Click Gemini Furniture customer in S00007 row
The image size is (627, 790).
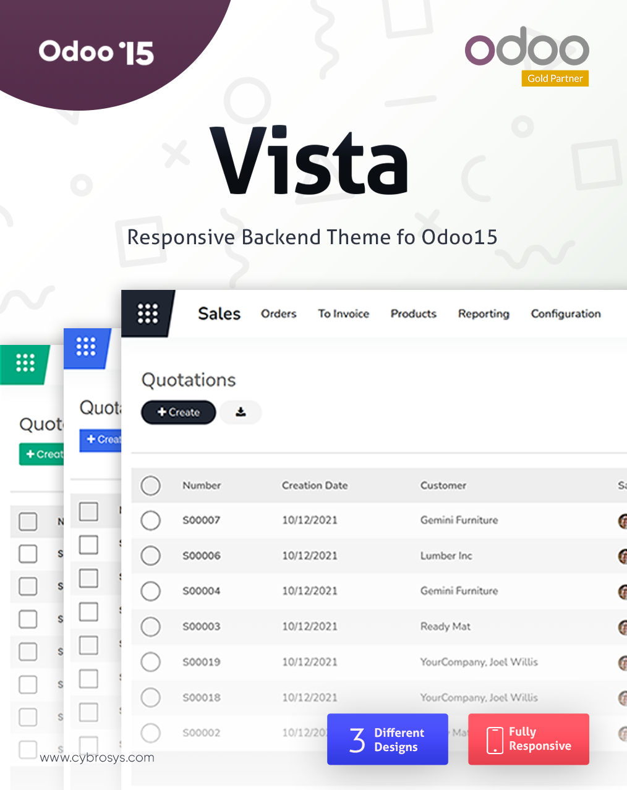tap(459, 520)
